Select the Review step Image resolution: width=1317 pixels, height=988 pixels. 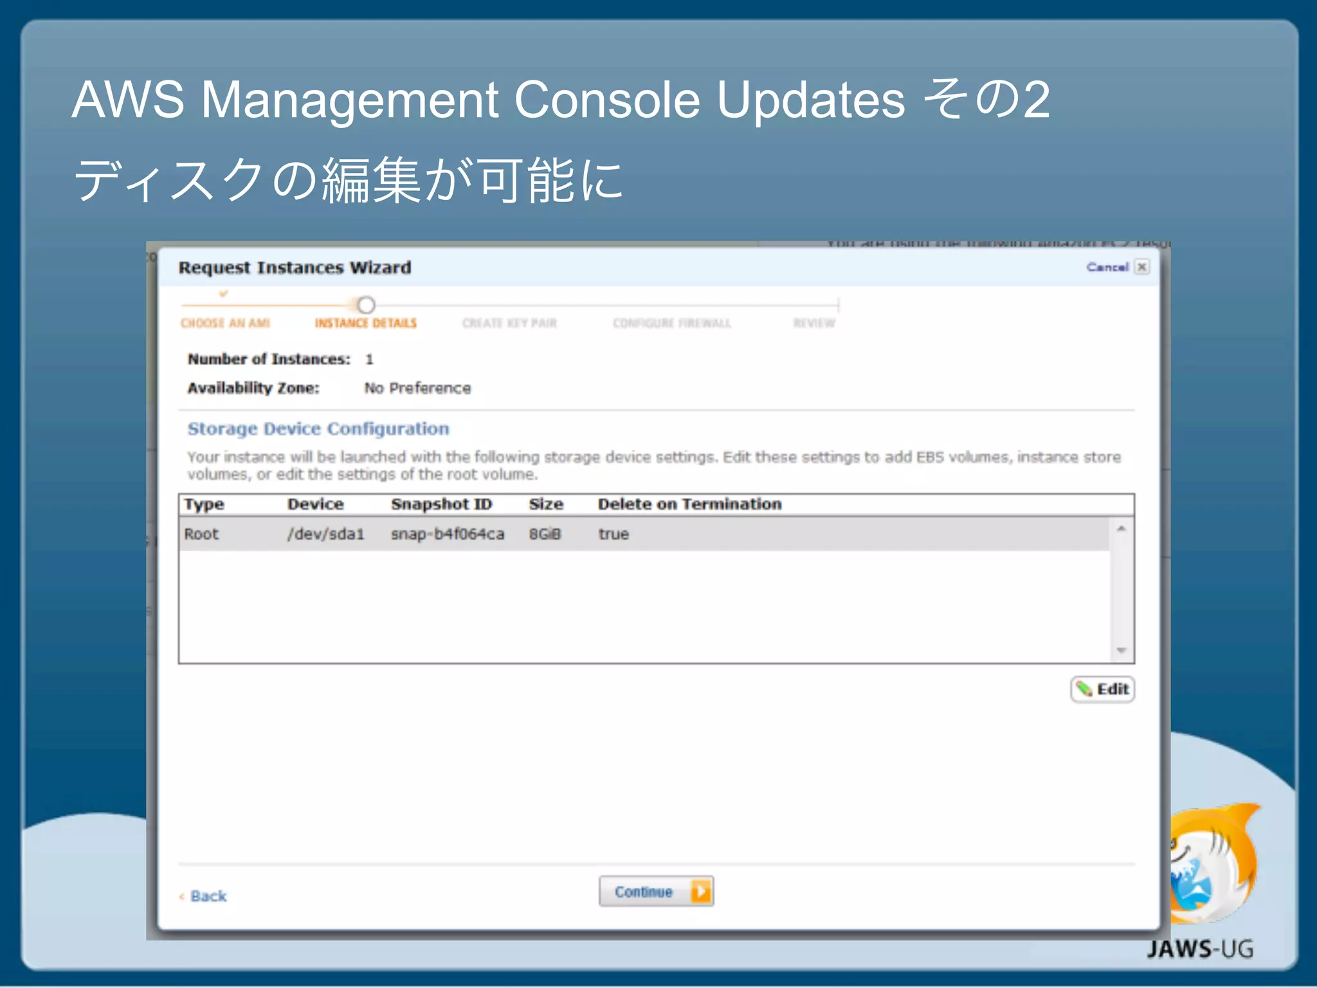pyautogui.click(x=814, y=323)
